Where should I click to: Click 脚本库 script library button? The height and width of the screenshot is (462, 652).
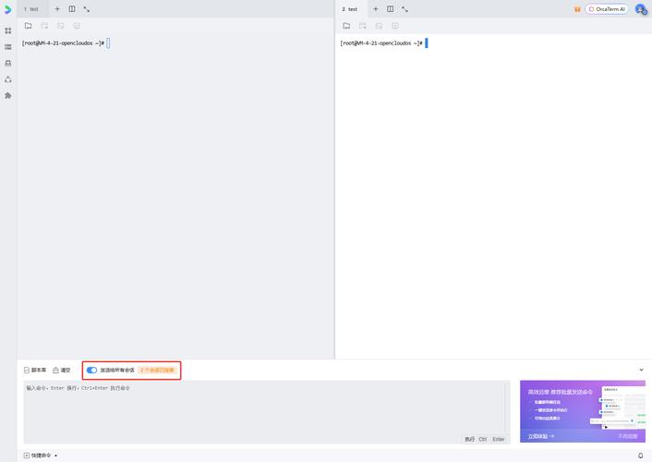coord(35,370)
